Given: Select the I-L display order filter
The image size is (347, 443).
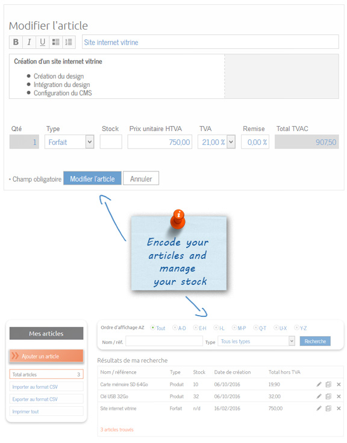Looking at the screenshot, I should click(x=216, y=328).
